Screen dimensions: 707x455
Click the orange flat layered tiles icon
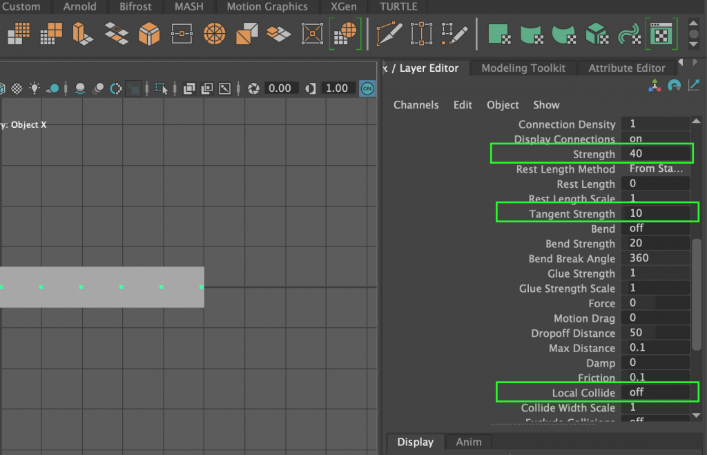coord(279,34)
